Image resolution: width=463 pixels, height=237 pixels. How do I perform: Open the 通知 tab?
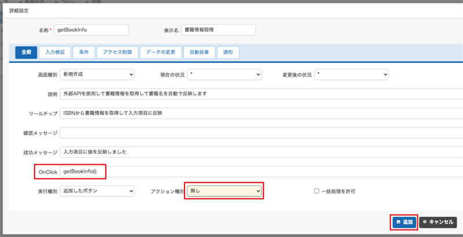point(228,52)
